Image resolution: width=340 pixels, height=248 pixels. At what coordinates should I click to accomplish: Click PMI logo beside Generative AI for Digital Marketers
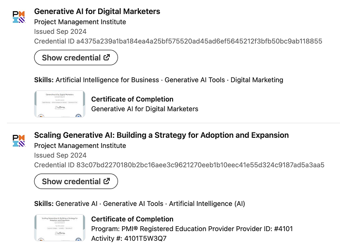pyautogui.click(x=18, y=16)
